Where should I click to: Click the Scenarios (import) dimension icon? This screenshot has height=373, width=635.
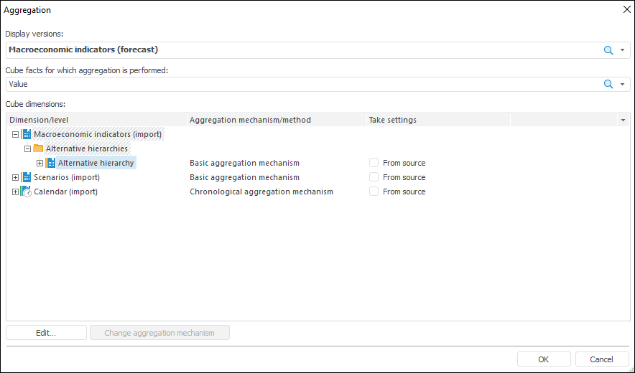(27, 177)
